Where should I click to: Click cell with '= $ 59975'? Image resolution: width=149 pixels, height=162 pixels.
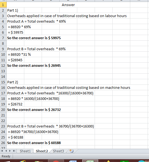[x=15, y=33]
